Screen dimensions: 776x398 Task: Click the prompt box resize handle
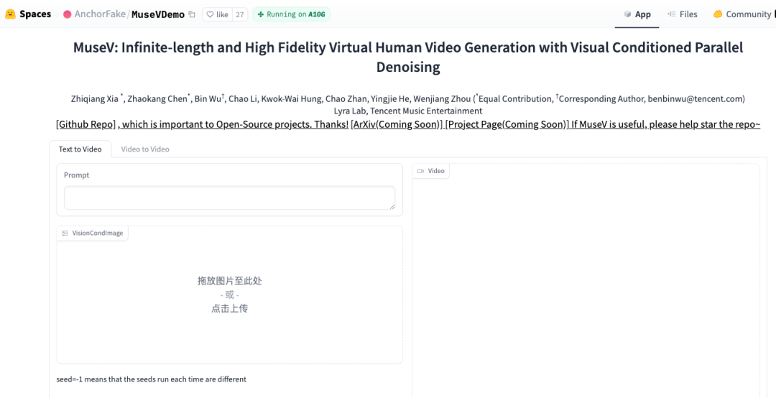click(x=392, y=206)
